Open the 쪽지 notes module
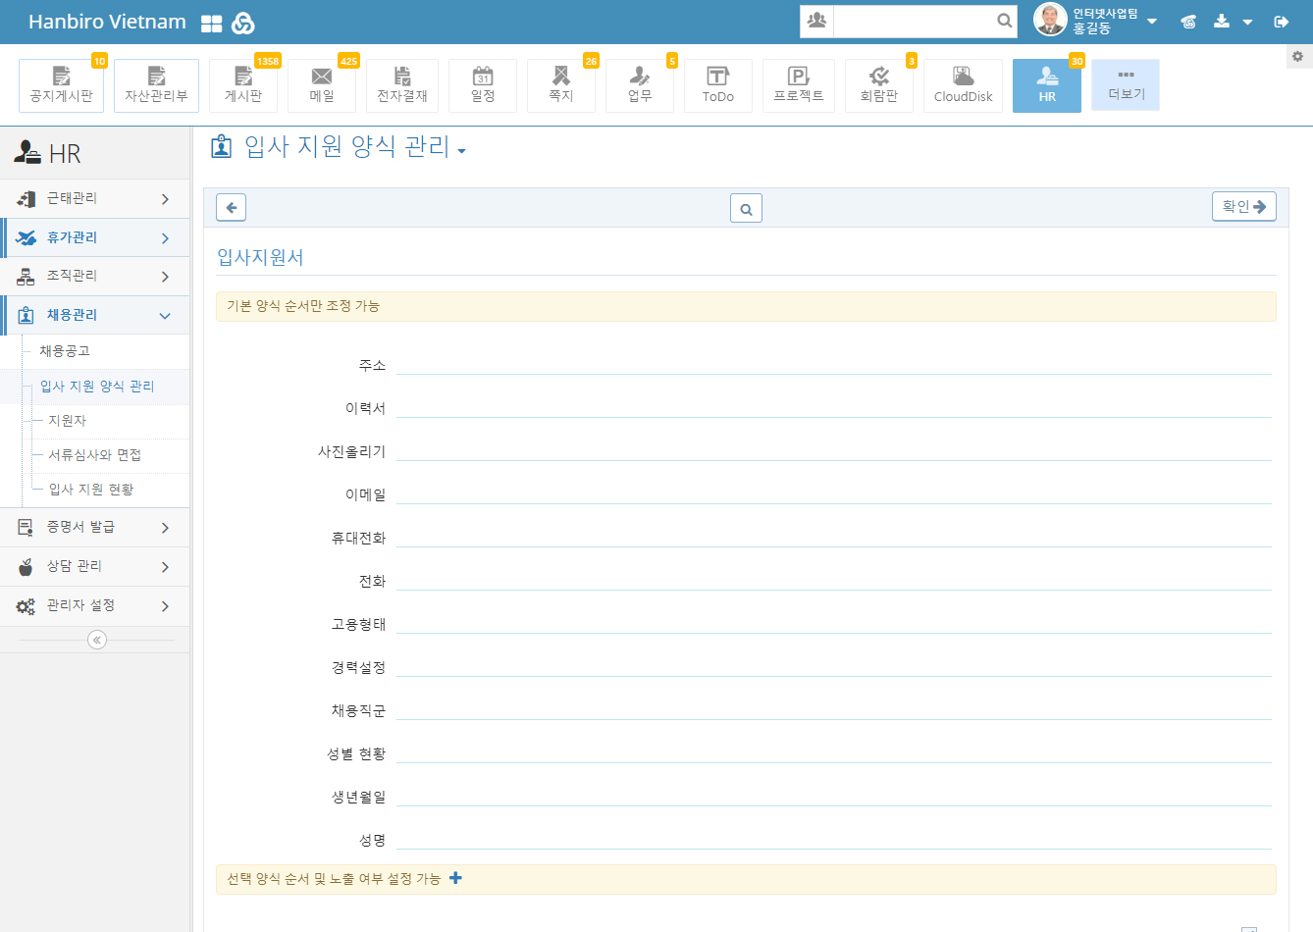The width and height of the screenshot is (1313, 932). tap(561, 85)
